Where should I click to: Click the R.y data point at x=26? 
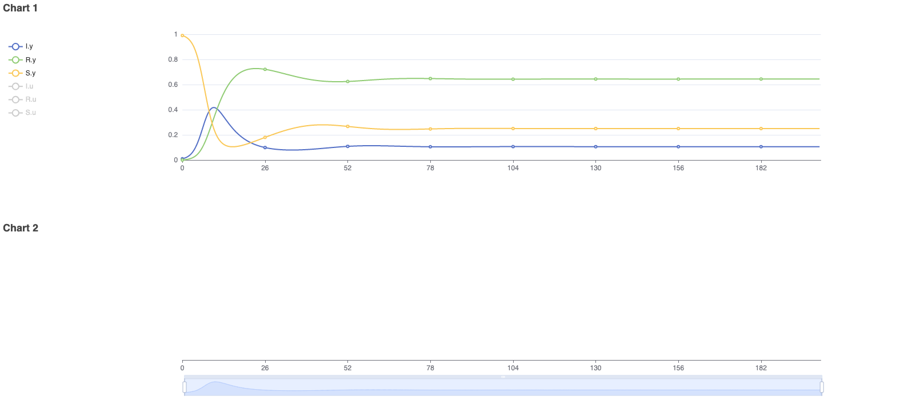(265, 69)
